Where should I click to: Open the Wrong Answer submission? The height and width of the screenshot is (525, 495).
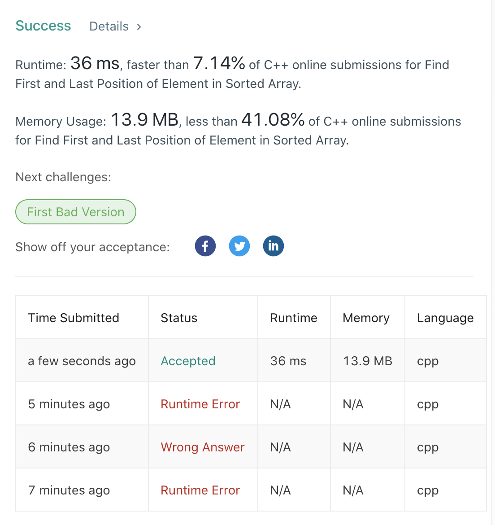[203, 447]
